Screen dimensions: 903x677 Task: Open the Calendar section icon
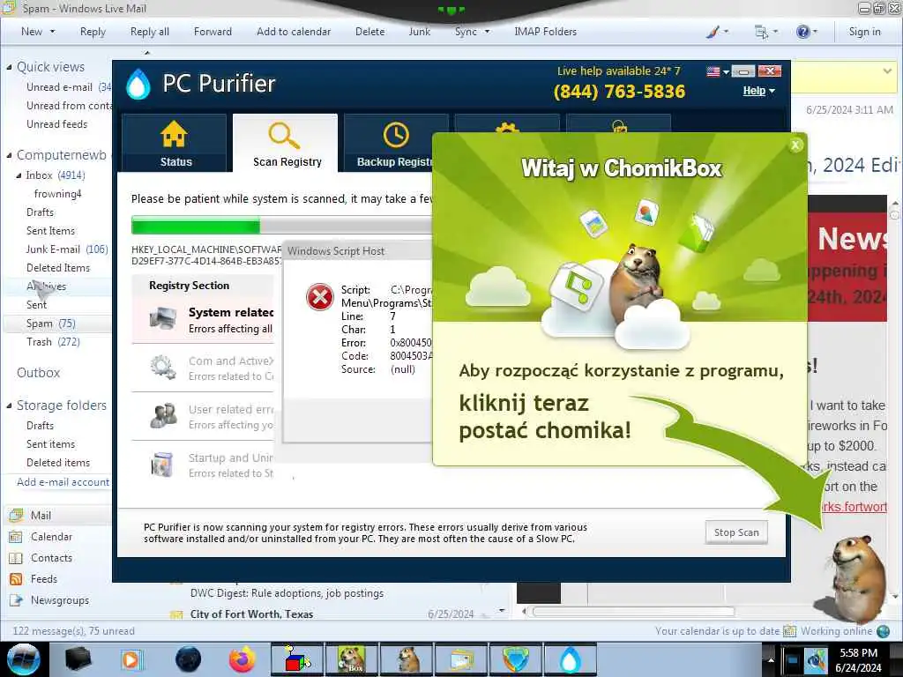pos(16,537)
